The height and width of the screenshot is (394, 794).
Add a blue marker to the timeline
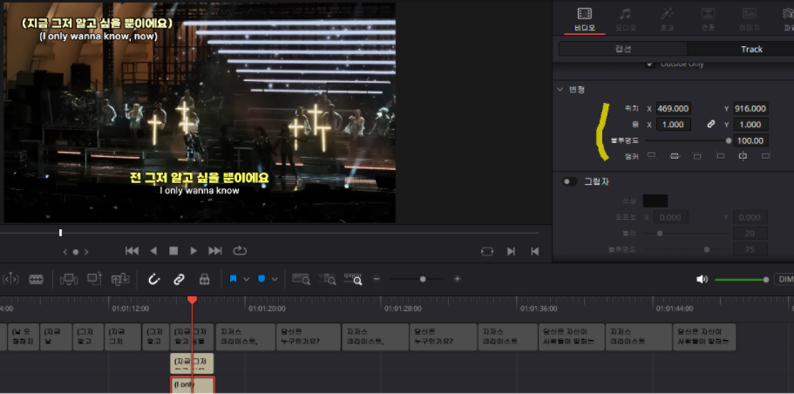261,279
